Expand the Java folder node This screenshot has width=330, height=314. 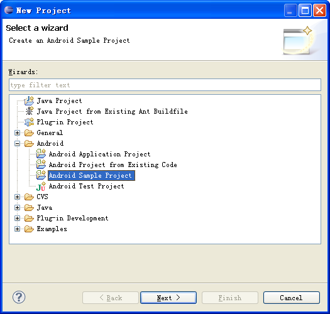[x=17, y=208]
